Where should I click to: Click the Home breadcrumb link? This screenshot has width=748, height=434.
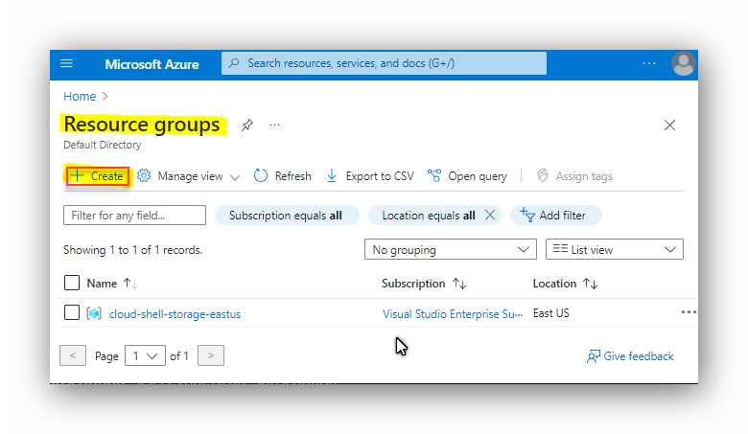[x=80, y=97]
